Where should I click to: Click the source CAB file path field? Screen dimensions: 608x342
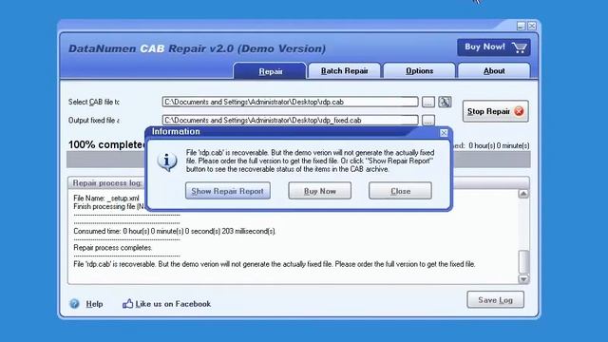pos(290,102)
